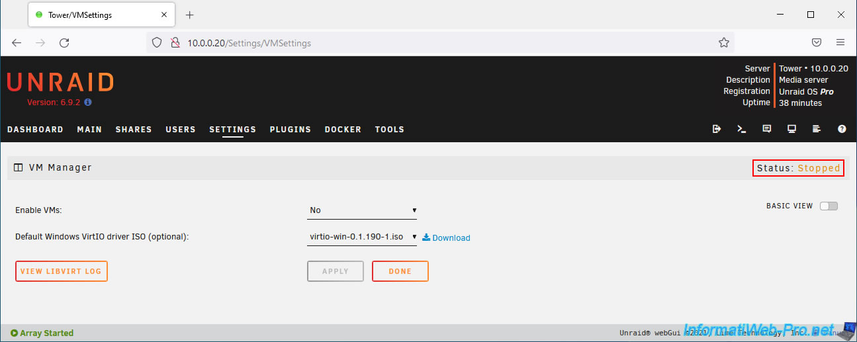Reload the page with browser refresh
Image resolution: width=857 pixels, height=342 pixels.
(64, 43)
